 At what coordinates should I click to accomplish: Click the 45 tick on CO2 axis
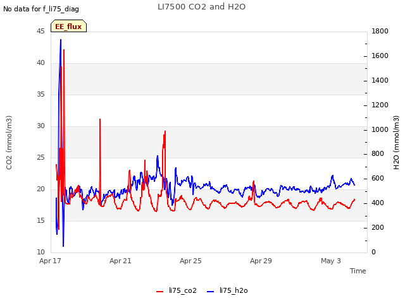(x=40, y=32)
